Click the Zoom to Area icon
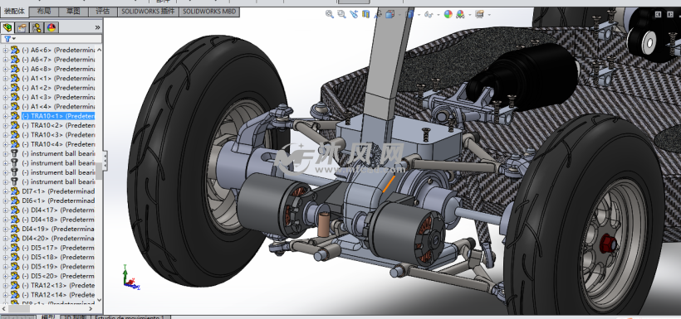The height and width of the screenshot is (319, 681). 342,14
